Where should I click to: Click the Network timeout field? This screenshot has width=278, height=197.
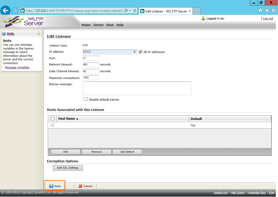[x=91, y=65]
